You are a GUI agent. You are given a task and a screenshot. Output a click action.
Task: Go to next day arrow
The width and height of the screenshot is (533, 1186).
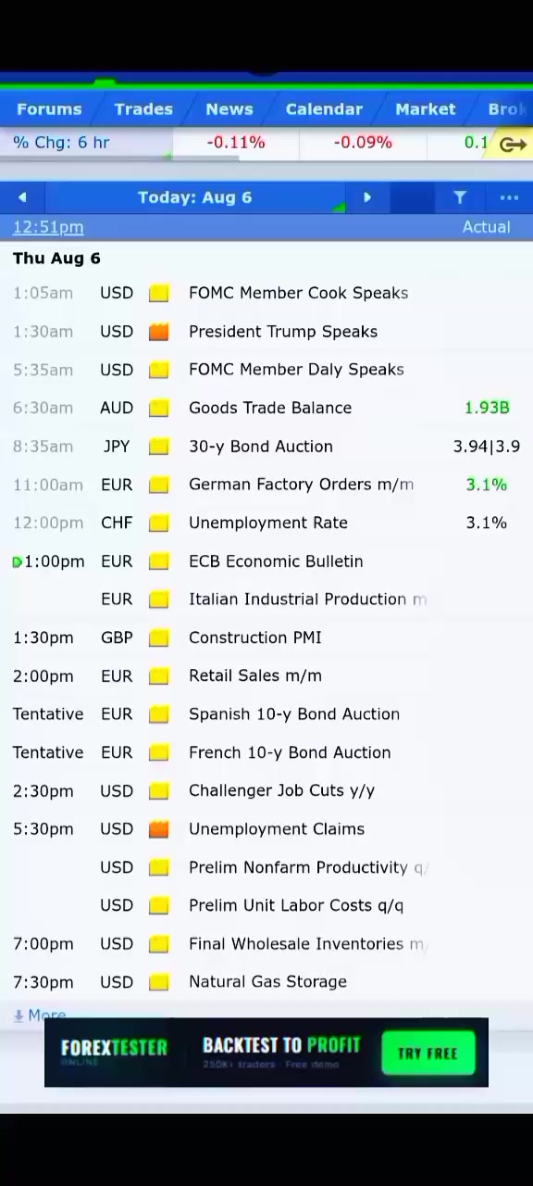pos(367,197)
